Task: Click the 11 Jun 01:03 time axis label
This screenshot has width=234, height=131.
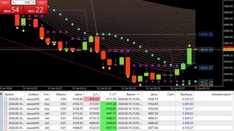Action: (30, 88)
